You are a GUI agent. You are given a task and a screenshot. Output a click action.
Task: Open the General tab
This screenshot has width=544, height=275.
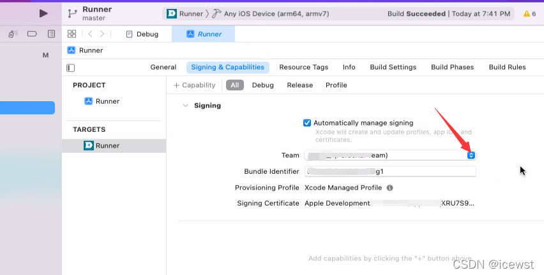[x=163, y=67]
